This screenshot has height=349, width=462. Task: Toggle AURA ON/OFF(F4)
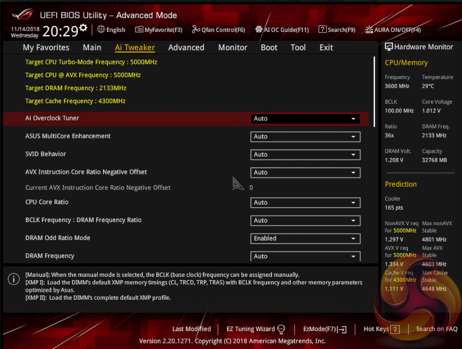(x=393, y=29)
